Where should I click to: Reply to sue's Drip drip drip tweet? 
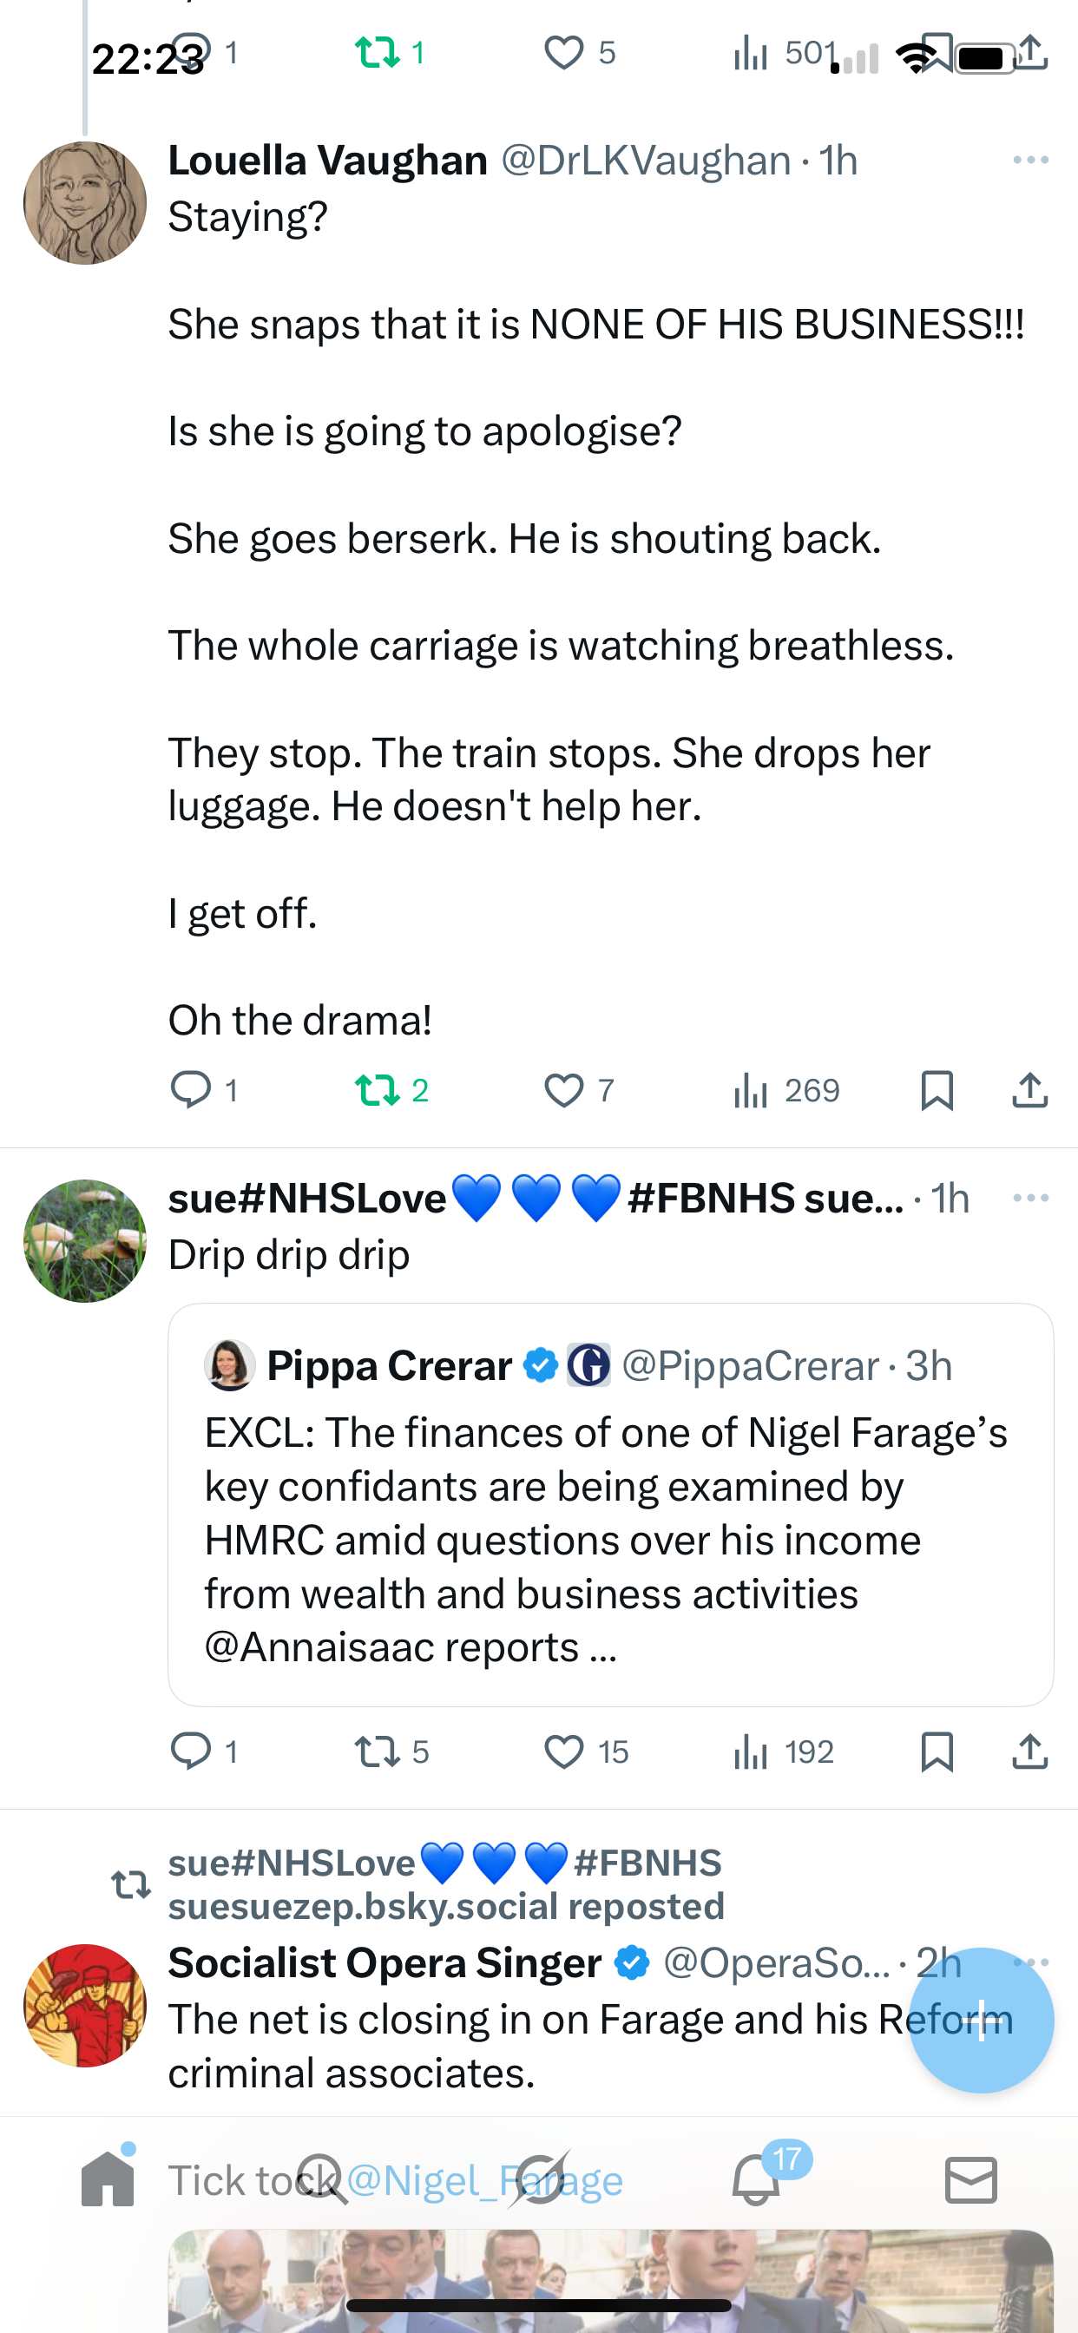(191, 1751)
